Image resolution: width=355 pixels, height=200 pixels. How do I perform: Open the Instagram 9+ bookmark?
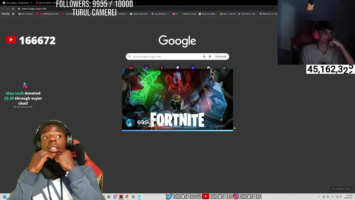[175, 14]
